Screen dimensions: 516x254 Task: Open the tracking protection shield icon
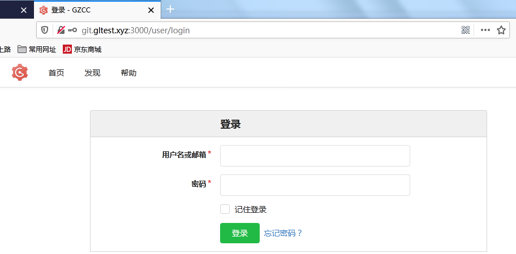pos(45,30)
